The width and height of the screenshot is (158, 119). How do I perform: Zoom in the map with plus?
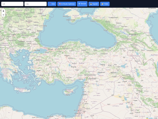point(3,11)
